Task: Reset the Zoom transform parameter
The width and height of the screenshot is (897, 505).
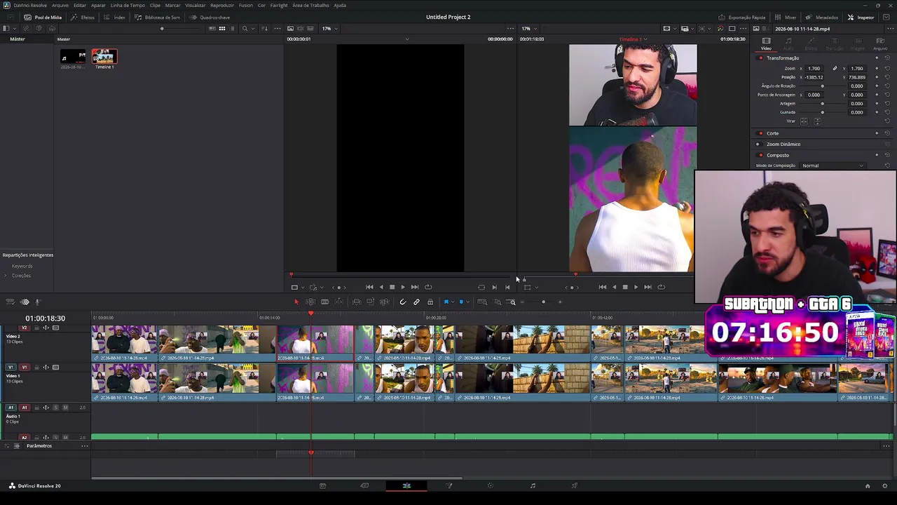Action: coord(887,68)
